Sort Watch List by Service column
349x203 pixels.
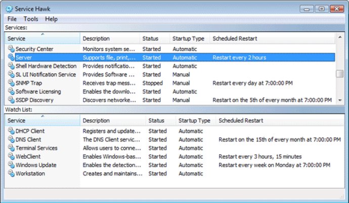(42, 120)
